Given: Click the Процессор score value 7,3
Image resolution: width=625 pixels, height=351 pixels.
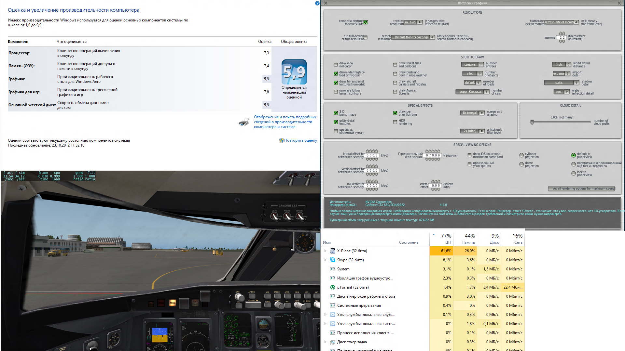Looking at the screenshot, I should (266, 53).
